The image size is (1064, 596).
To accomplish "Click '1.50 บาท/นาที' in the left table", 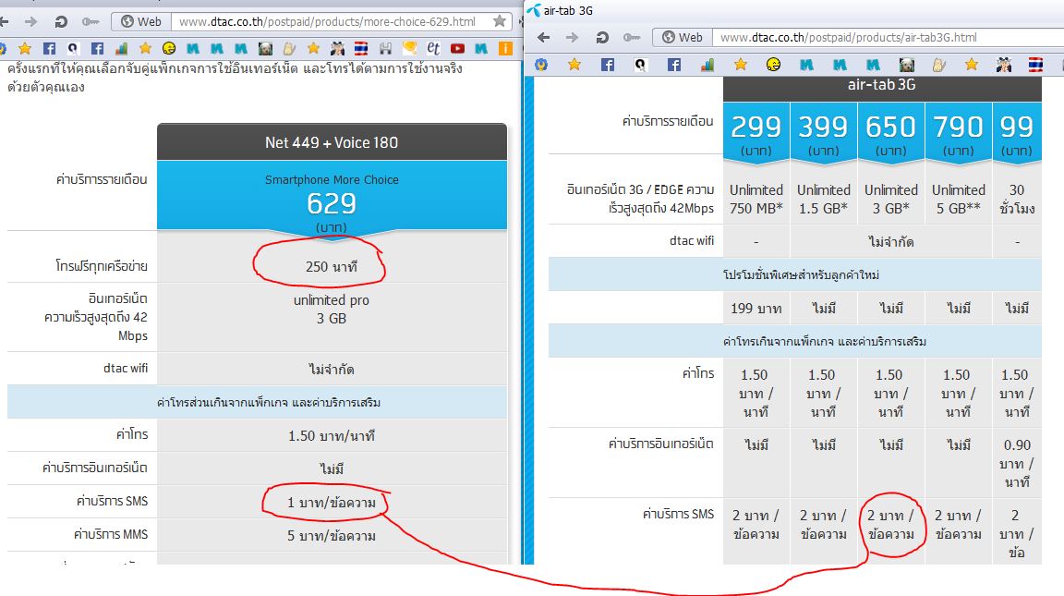I will (x=332, y=436).
